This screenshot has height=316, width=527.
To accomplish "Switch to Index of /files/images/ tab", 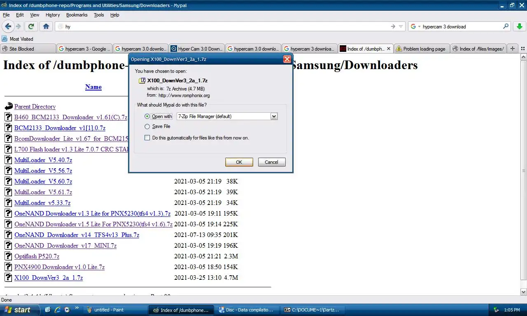I will [478, 49].
